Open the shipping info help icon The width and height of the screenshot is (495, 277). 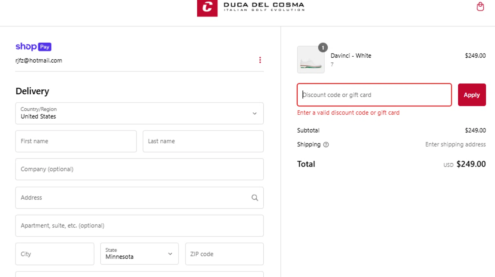pyautogui.click(x=326, y=144)
